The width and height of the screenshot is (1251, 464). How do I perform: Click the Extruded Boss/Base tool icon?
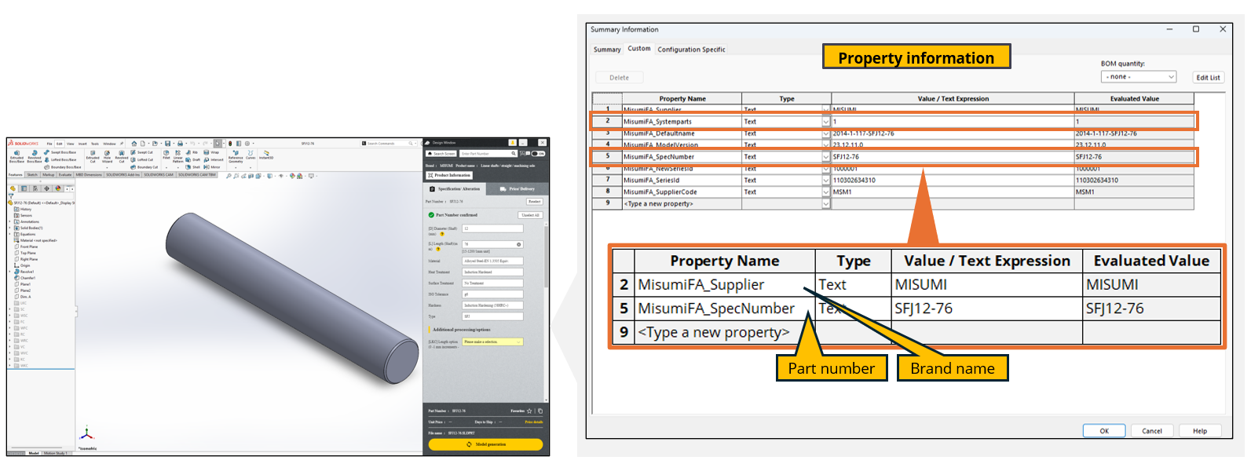(x=16, y=154)
